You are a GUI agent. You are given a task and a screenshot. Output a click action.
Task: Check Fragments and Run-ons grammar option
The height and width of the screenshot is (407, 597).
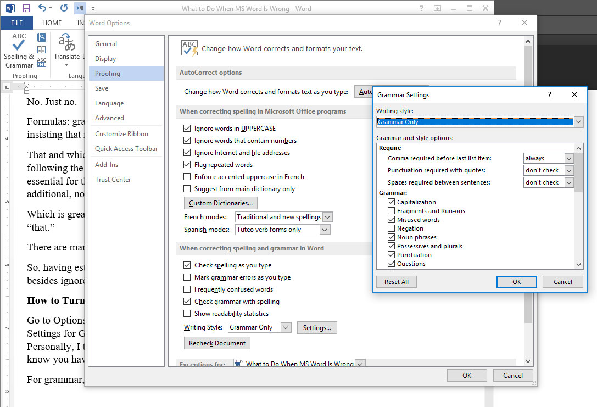391,210
